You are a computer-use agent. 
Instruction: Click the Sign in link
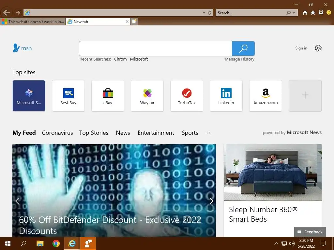301,48
